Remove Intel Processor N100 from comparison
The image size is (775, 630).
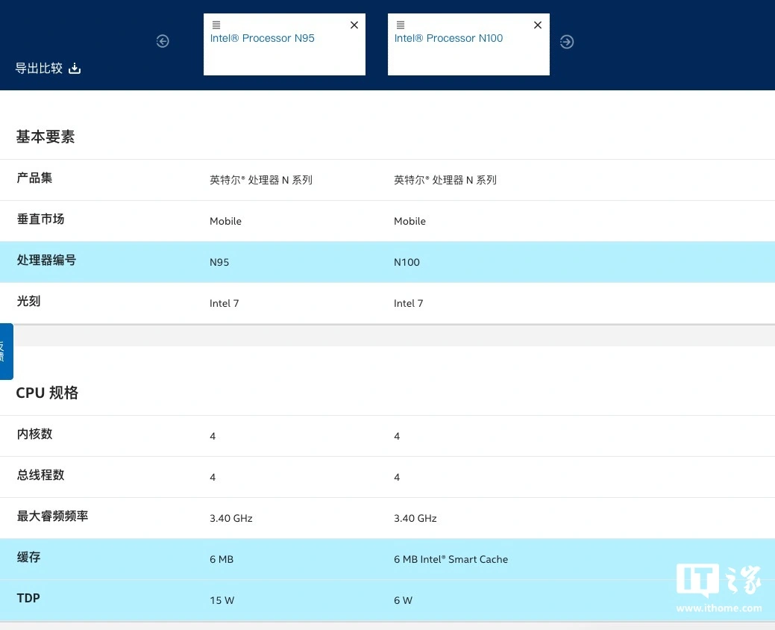[x=538, y=25]
